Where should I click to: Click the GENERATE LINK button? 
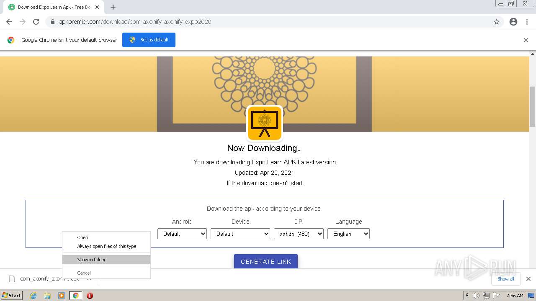pyautogui.click(x=266, y=261)
